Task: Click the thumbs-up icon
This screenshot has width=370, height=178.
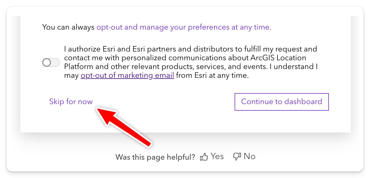Action: (204, 157)
